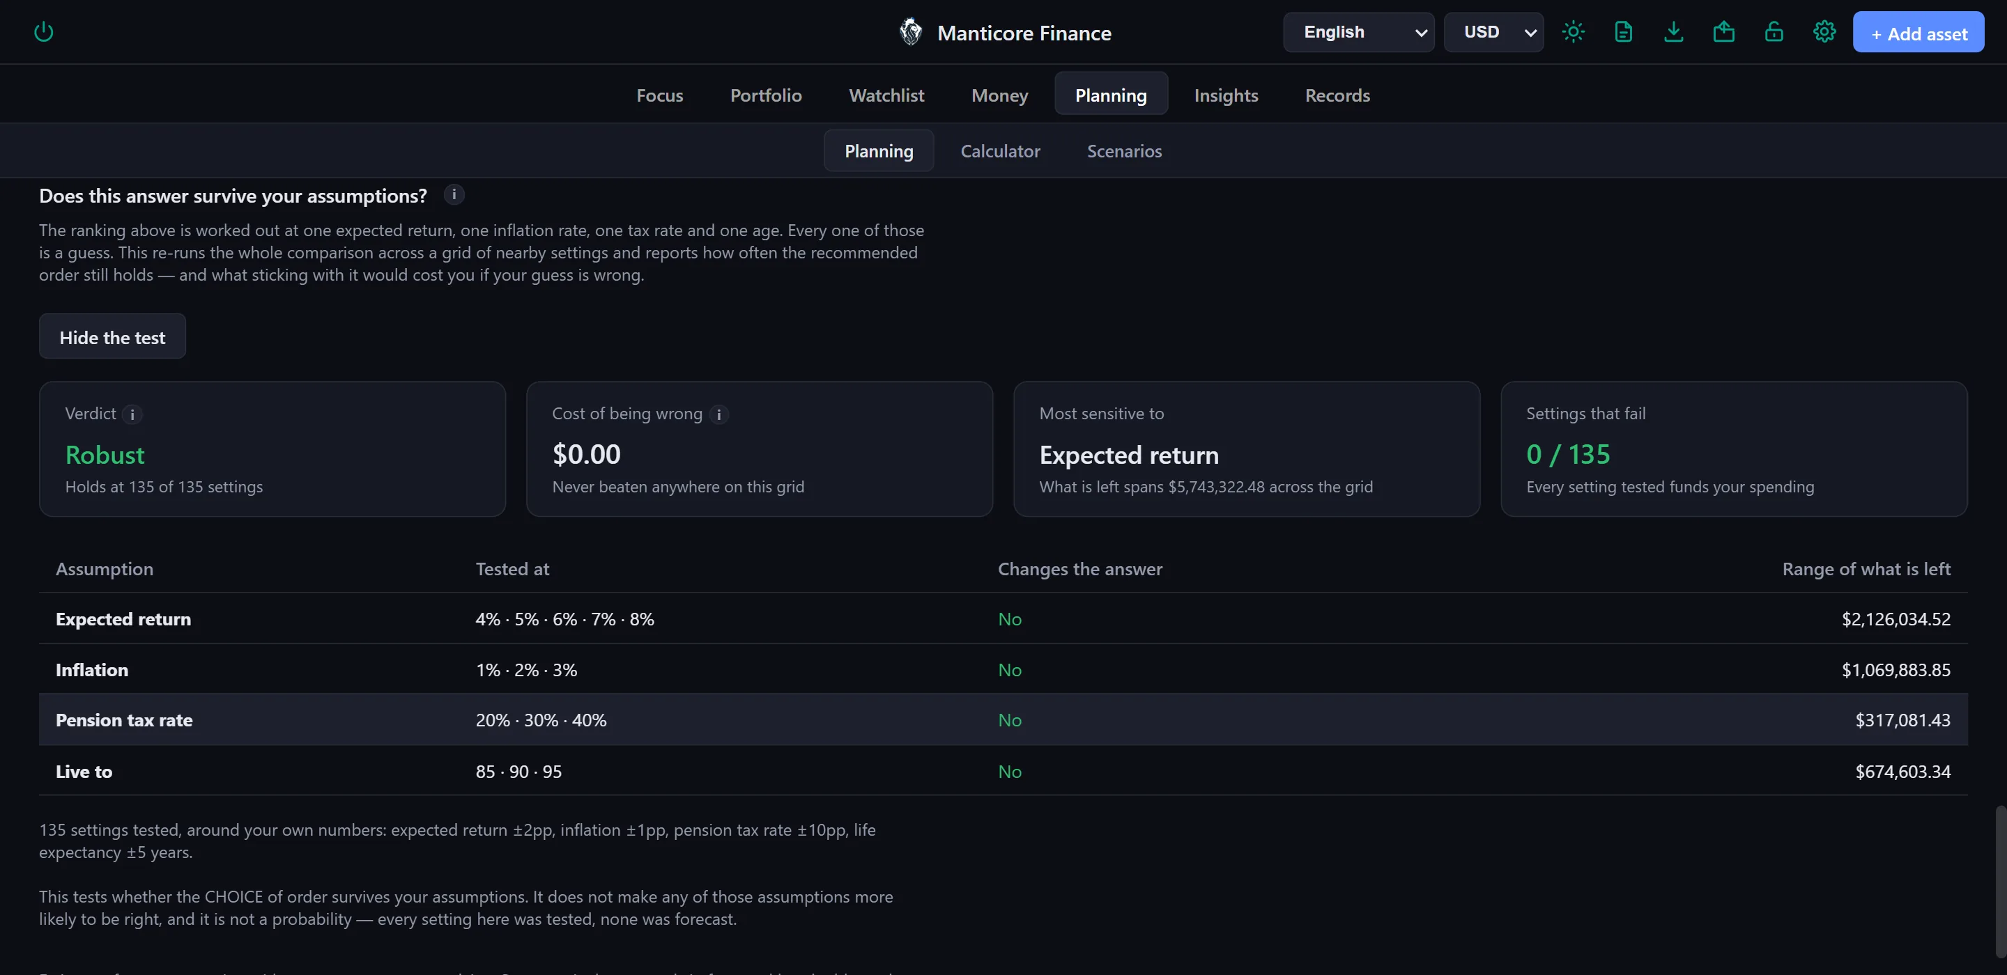The width and height of the screenshot is (2007, 975).
Task: Click 'Holds at 135 of 135 settings' text
Action: click(164, 486)
